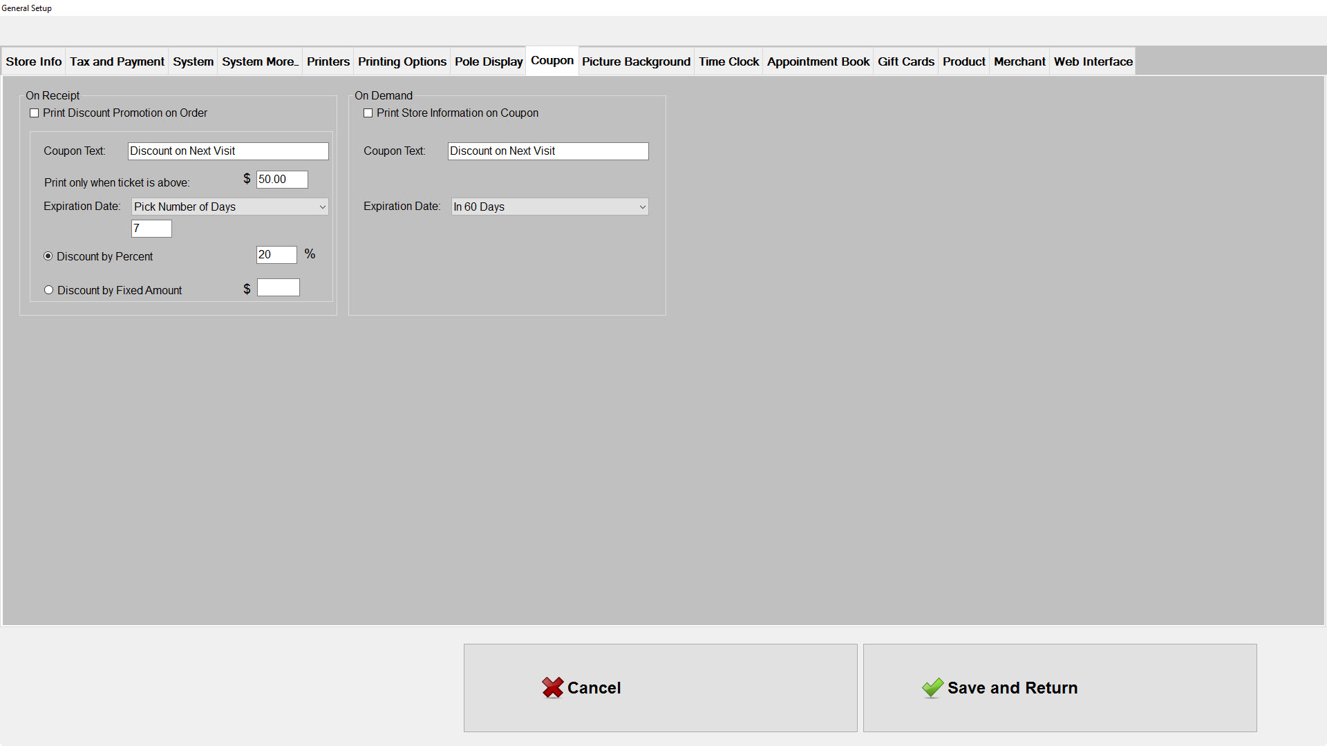Select Discount by Percent radio button
Viewport: 1327px width, 746px height.
(48, 256)
